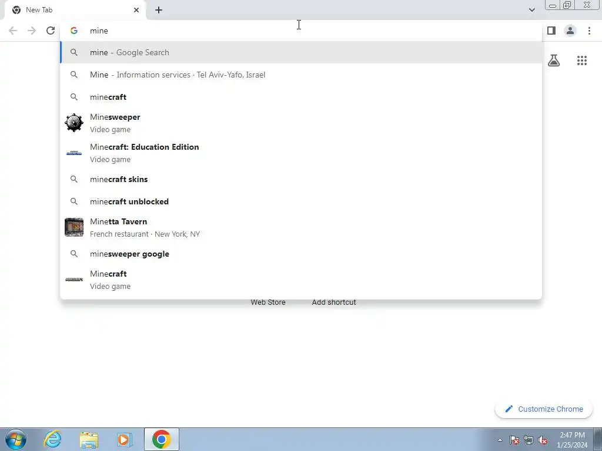This screenshot has height=451, width=602.
Task: Click search icon beside 'minecraft skins'
Action: 74,179
